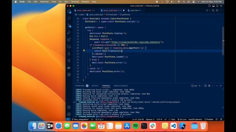Open notifications bell in status bar
This screenshot has width=236, height=132.
tap(221, 120)
